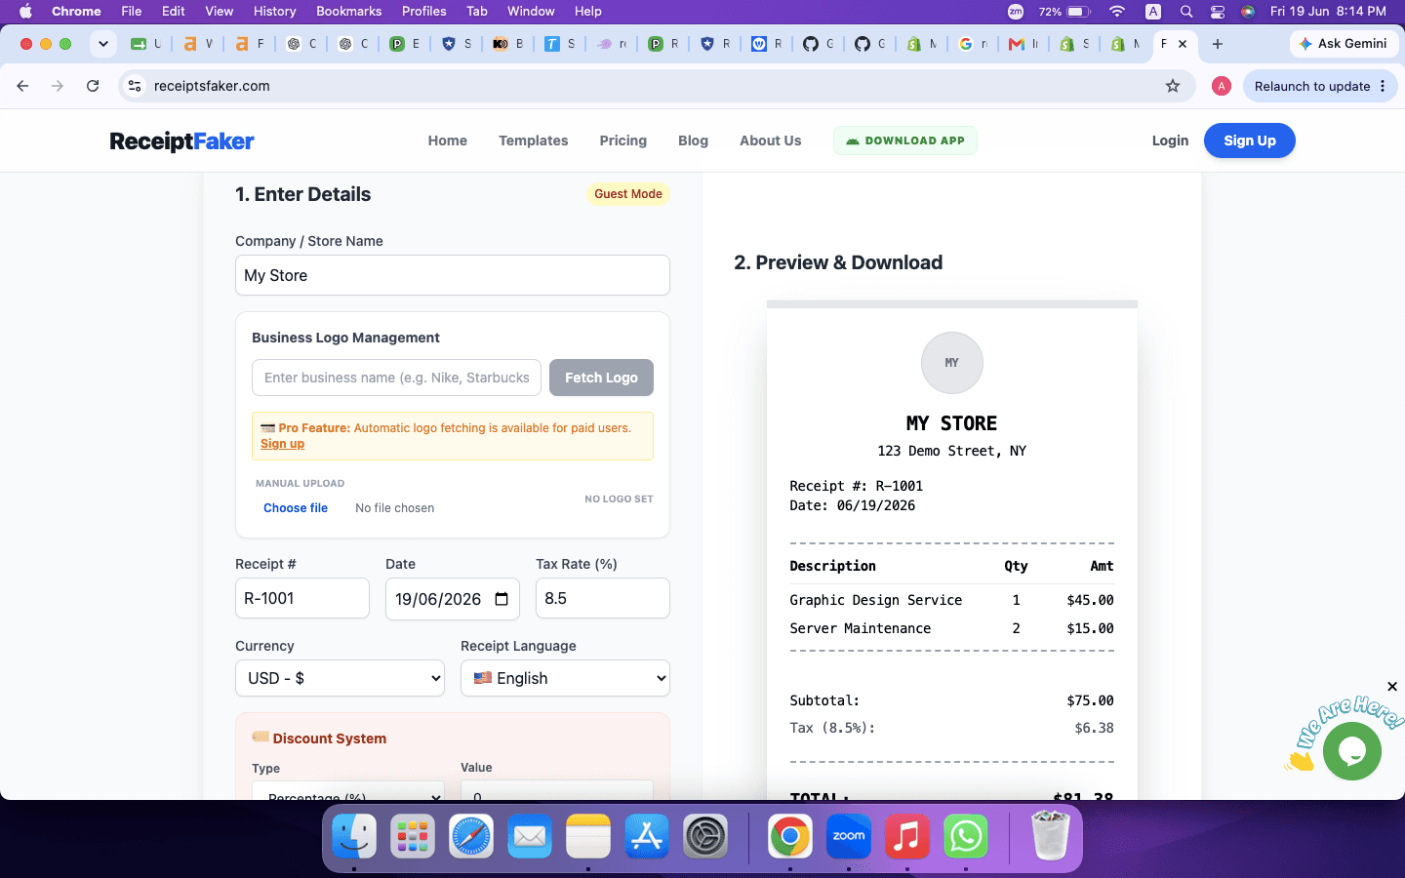Click the bookmark star icon in address bar

1173,86
